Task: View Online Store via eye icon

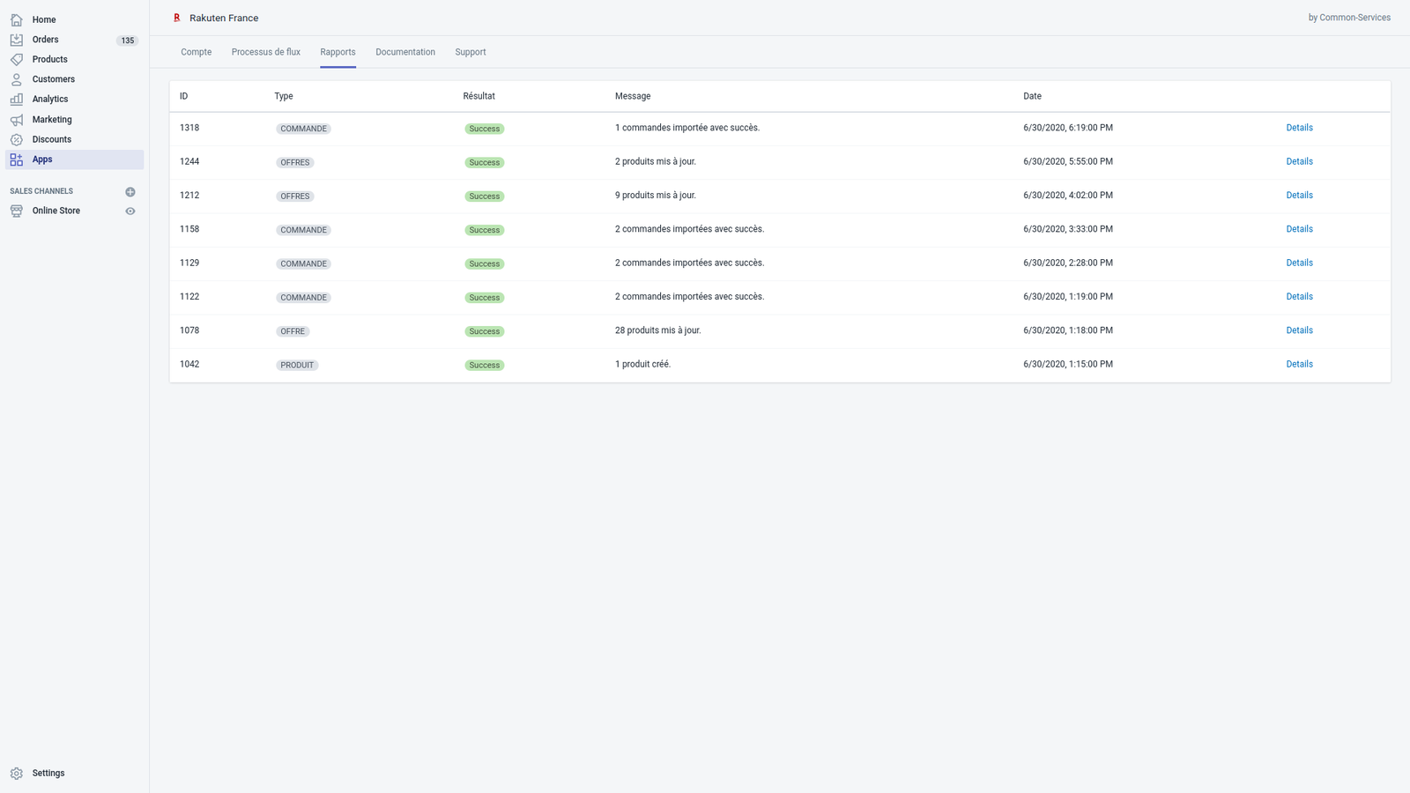Action: click(130, 211)
